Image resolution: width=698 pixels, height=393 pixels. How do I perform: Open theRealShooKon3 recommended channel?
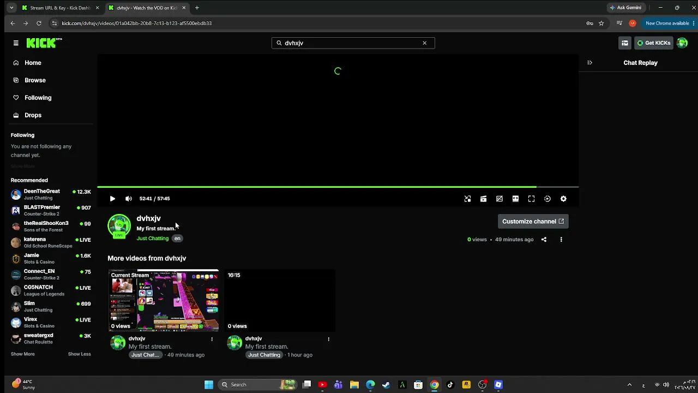[x=51, y=226]
